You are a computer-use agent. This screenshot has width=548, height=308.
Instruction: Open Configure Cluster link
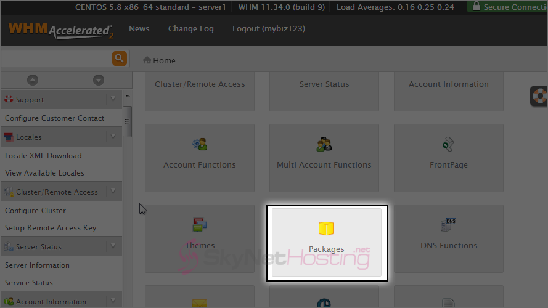[35, 211]
